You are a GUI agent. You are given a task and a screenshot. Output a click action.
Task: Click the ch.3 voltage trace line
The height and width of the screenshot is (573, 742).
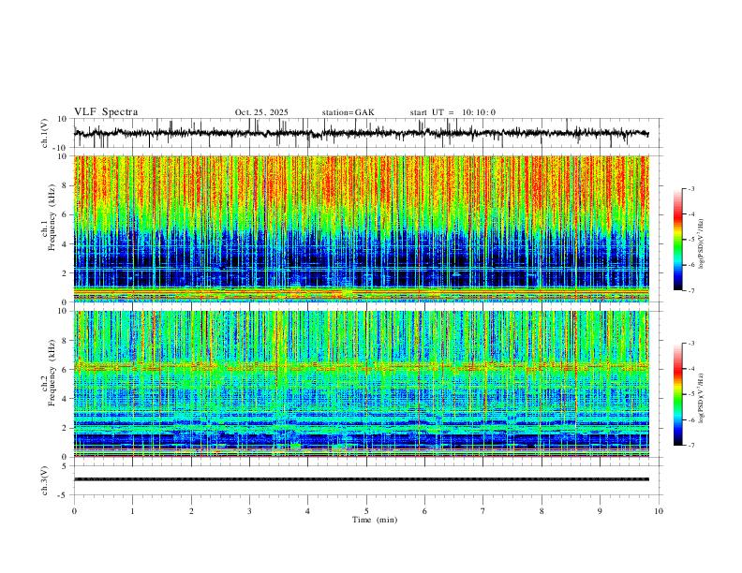point(361,479)
